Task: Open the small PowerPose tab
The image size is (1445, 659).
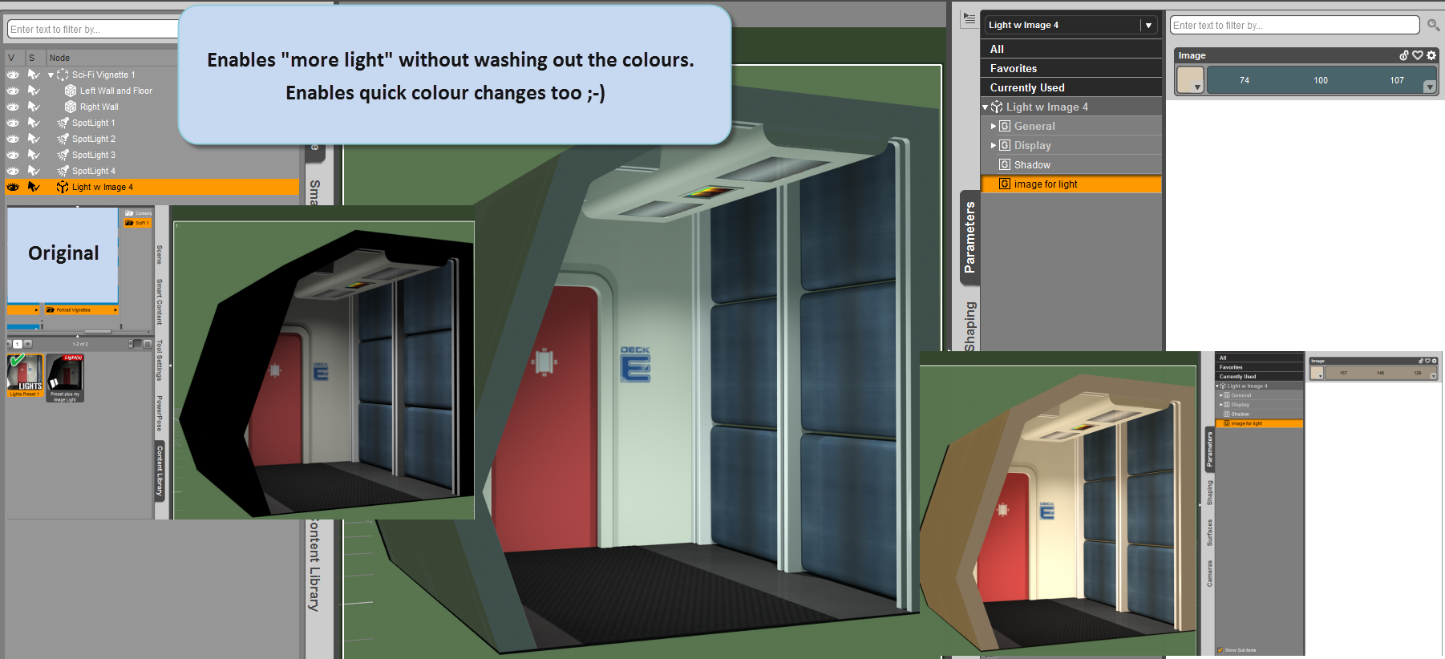Action: point(160,413)
